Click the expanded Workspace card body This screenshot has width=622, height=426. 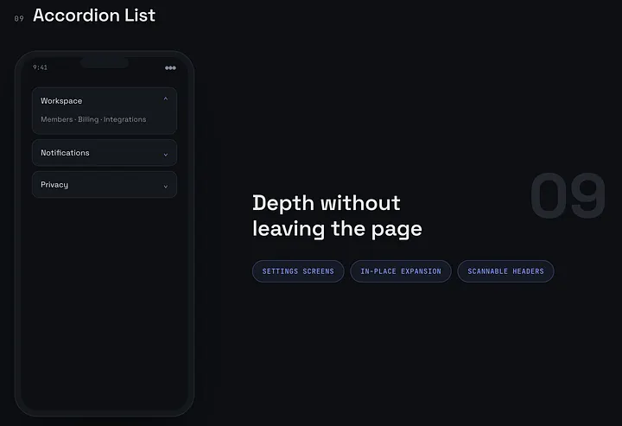[105, 111]
